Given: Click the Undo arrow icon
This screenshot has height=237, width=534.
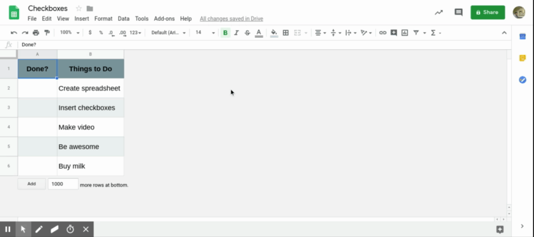Looking at the screenshot, I should click(x=14, y=33).
